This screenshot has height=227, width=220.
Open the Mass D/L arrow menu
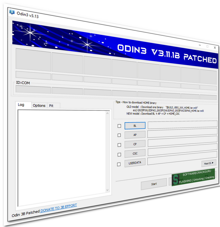[209, 163]
